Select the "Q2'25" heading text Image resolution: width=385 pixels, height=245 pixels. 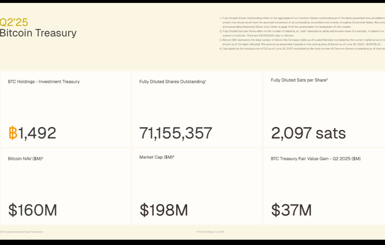click(14, 22)
